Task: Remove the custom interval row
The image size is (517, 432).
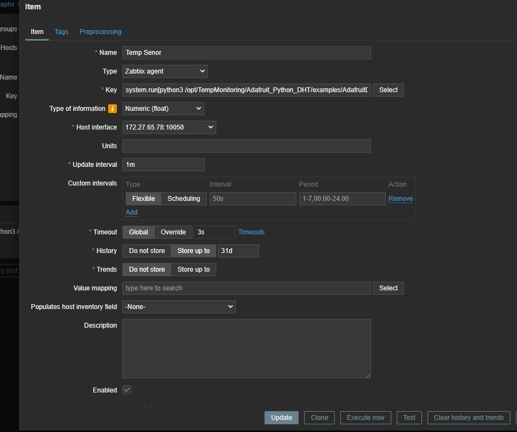Action: point(401,199)
